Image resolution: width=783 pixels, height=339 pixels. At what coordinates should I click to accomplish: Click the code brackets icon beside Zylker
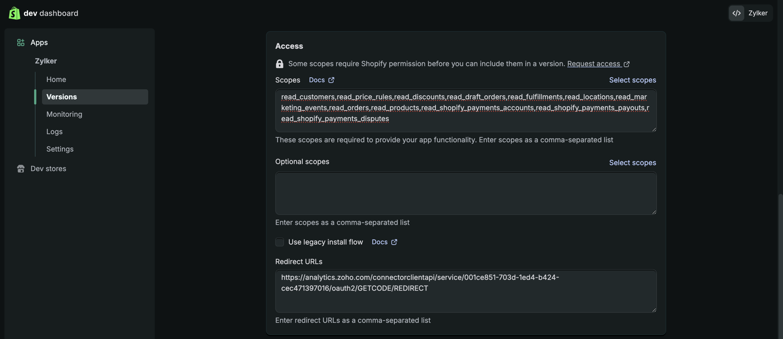pos(737,13)
